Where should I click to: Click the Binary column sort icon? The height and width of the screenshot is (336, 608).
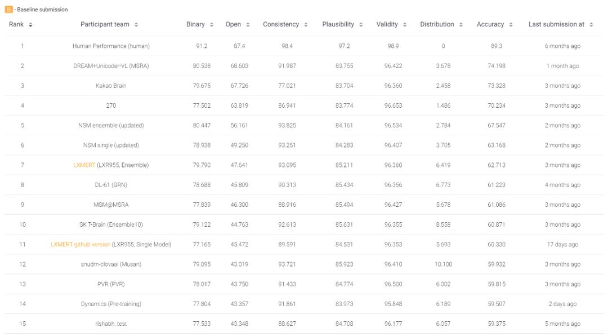[x=212, y=25]
